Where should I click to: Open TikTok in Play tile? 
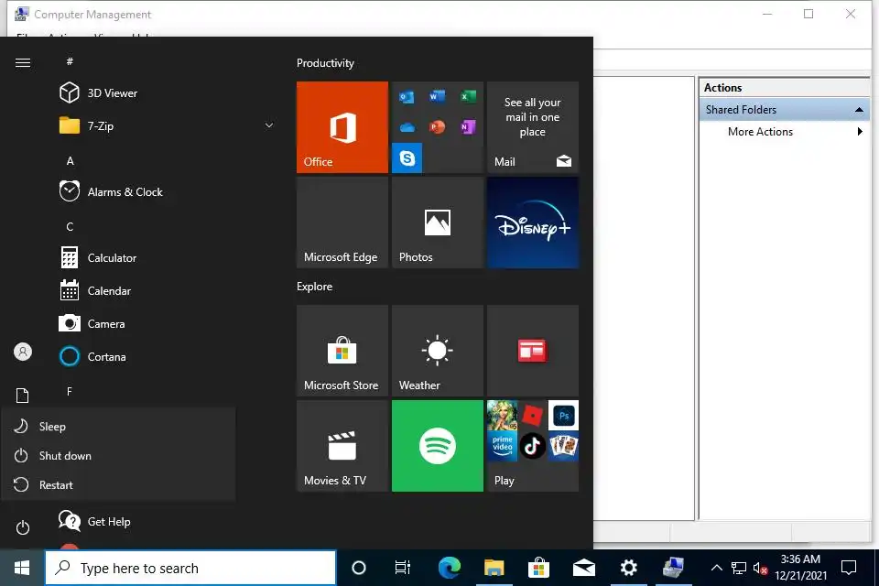533,447
